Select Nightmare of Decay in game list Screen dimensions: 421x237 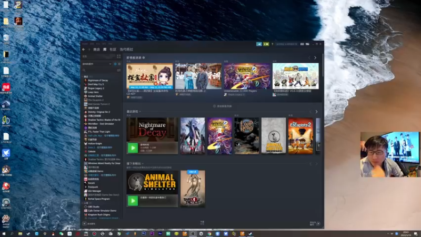tap(98, 81)
